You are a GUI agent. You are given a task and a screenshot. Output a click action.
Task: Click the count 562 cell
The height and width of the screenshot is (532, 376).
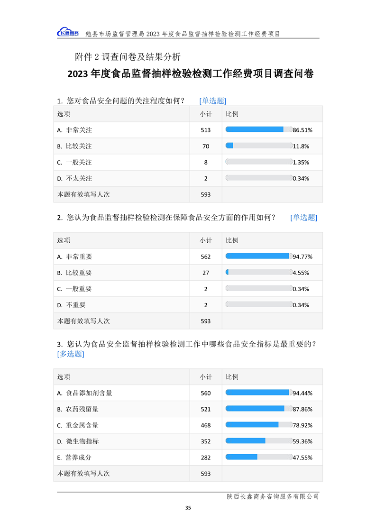click(206, 257)
